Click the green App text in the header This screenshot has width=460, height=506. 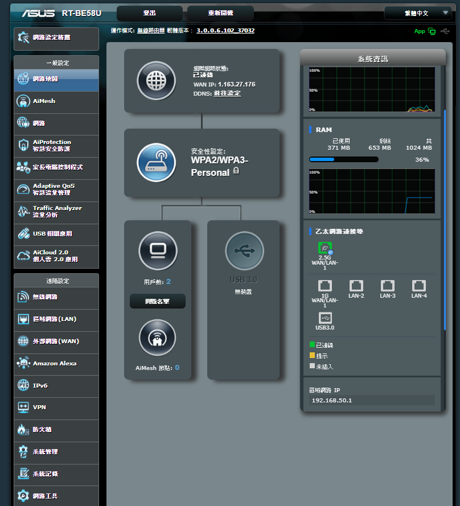(420, 31)
